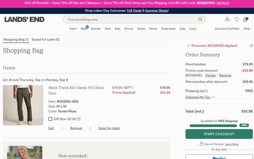The width and height of the screenshot is (254, 159).
Task: Click START CHECKOUT button
Action: [x=219, y=134]
